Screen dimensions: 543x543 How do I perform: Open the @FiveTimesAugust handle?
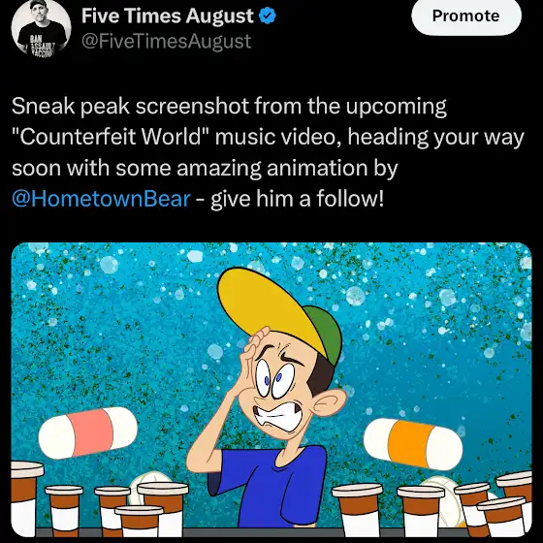pos(166,41)
